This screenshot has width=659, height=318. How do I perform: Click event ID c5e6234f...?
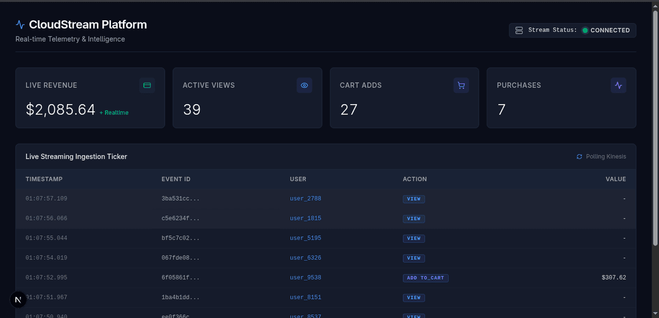click(x=181, y=218)
